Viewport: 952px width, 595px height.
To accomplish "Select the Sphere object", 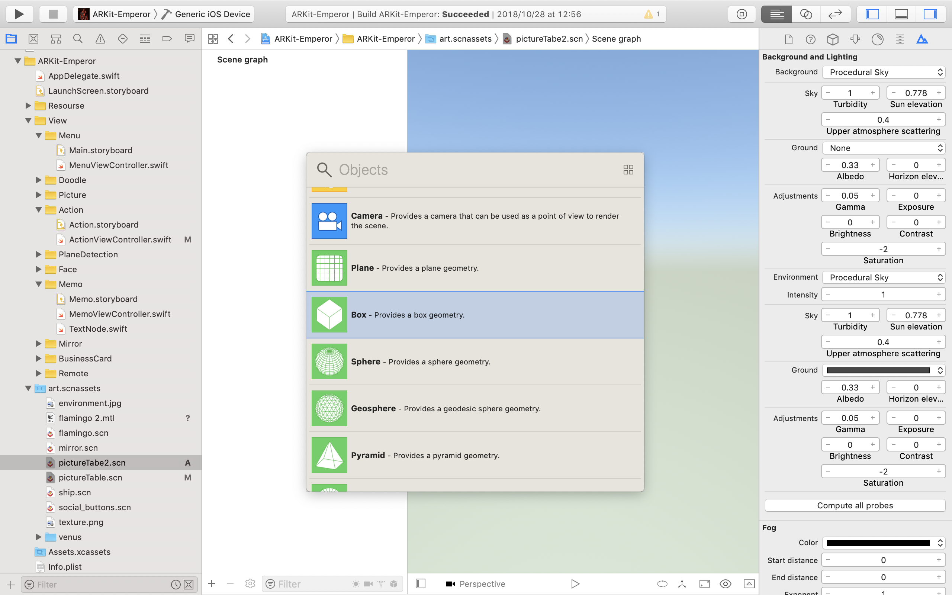I will (x=475, y=361).
